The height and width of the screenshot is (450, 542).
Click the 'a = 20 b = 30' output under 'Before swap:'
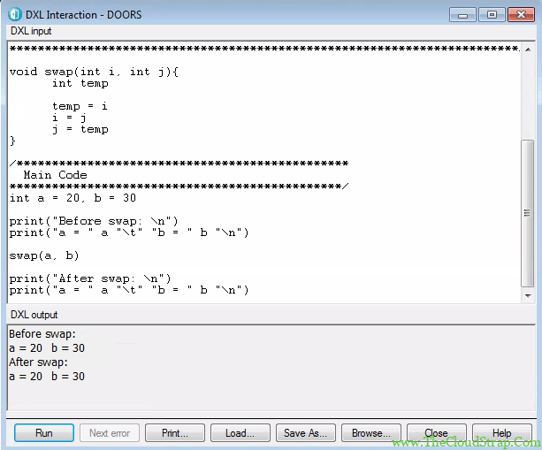click(47, 348)
